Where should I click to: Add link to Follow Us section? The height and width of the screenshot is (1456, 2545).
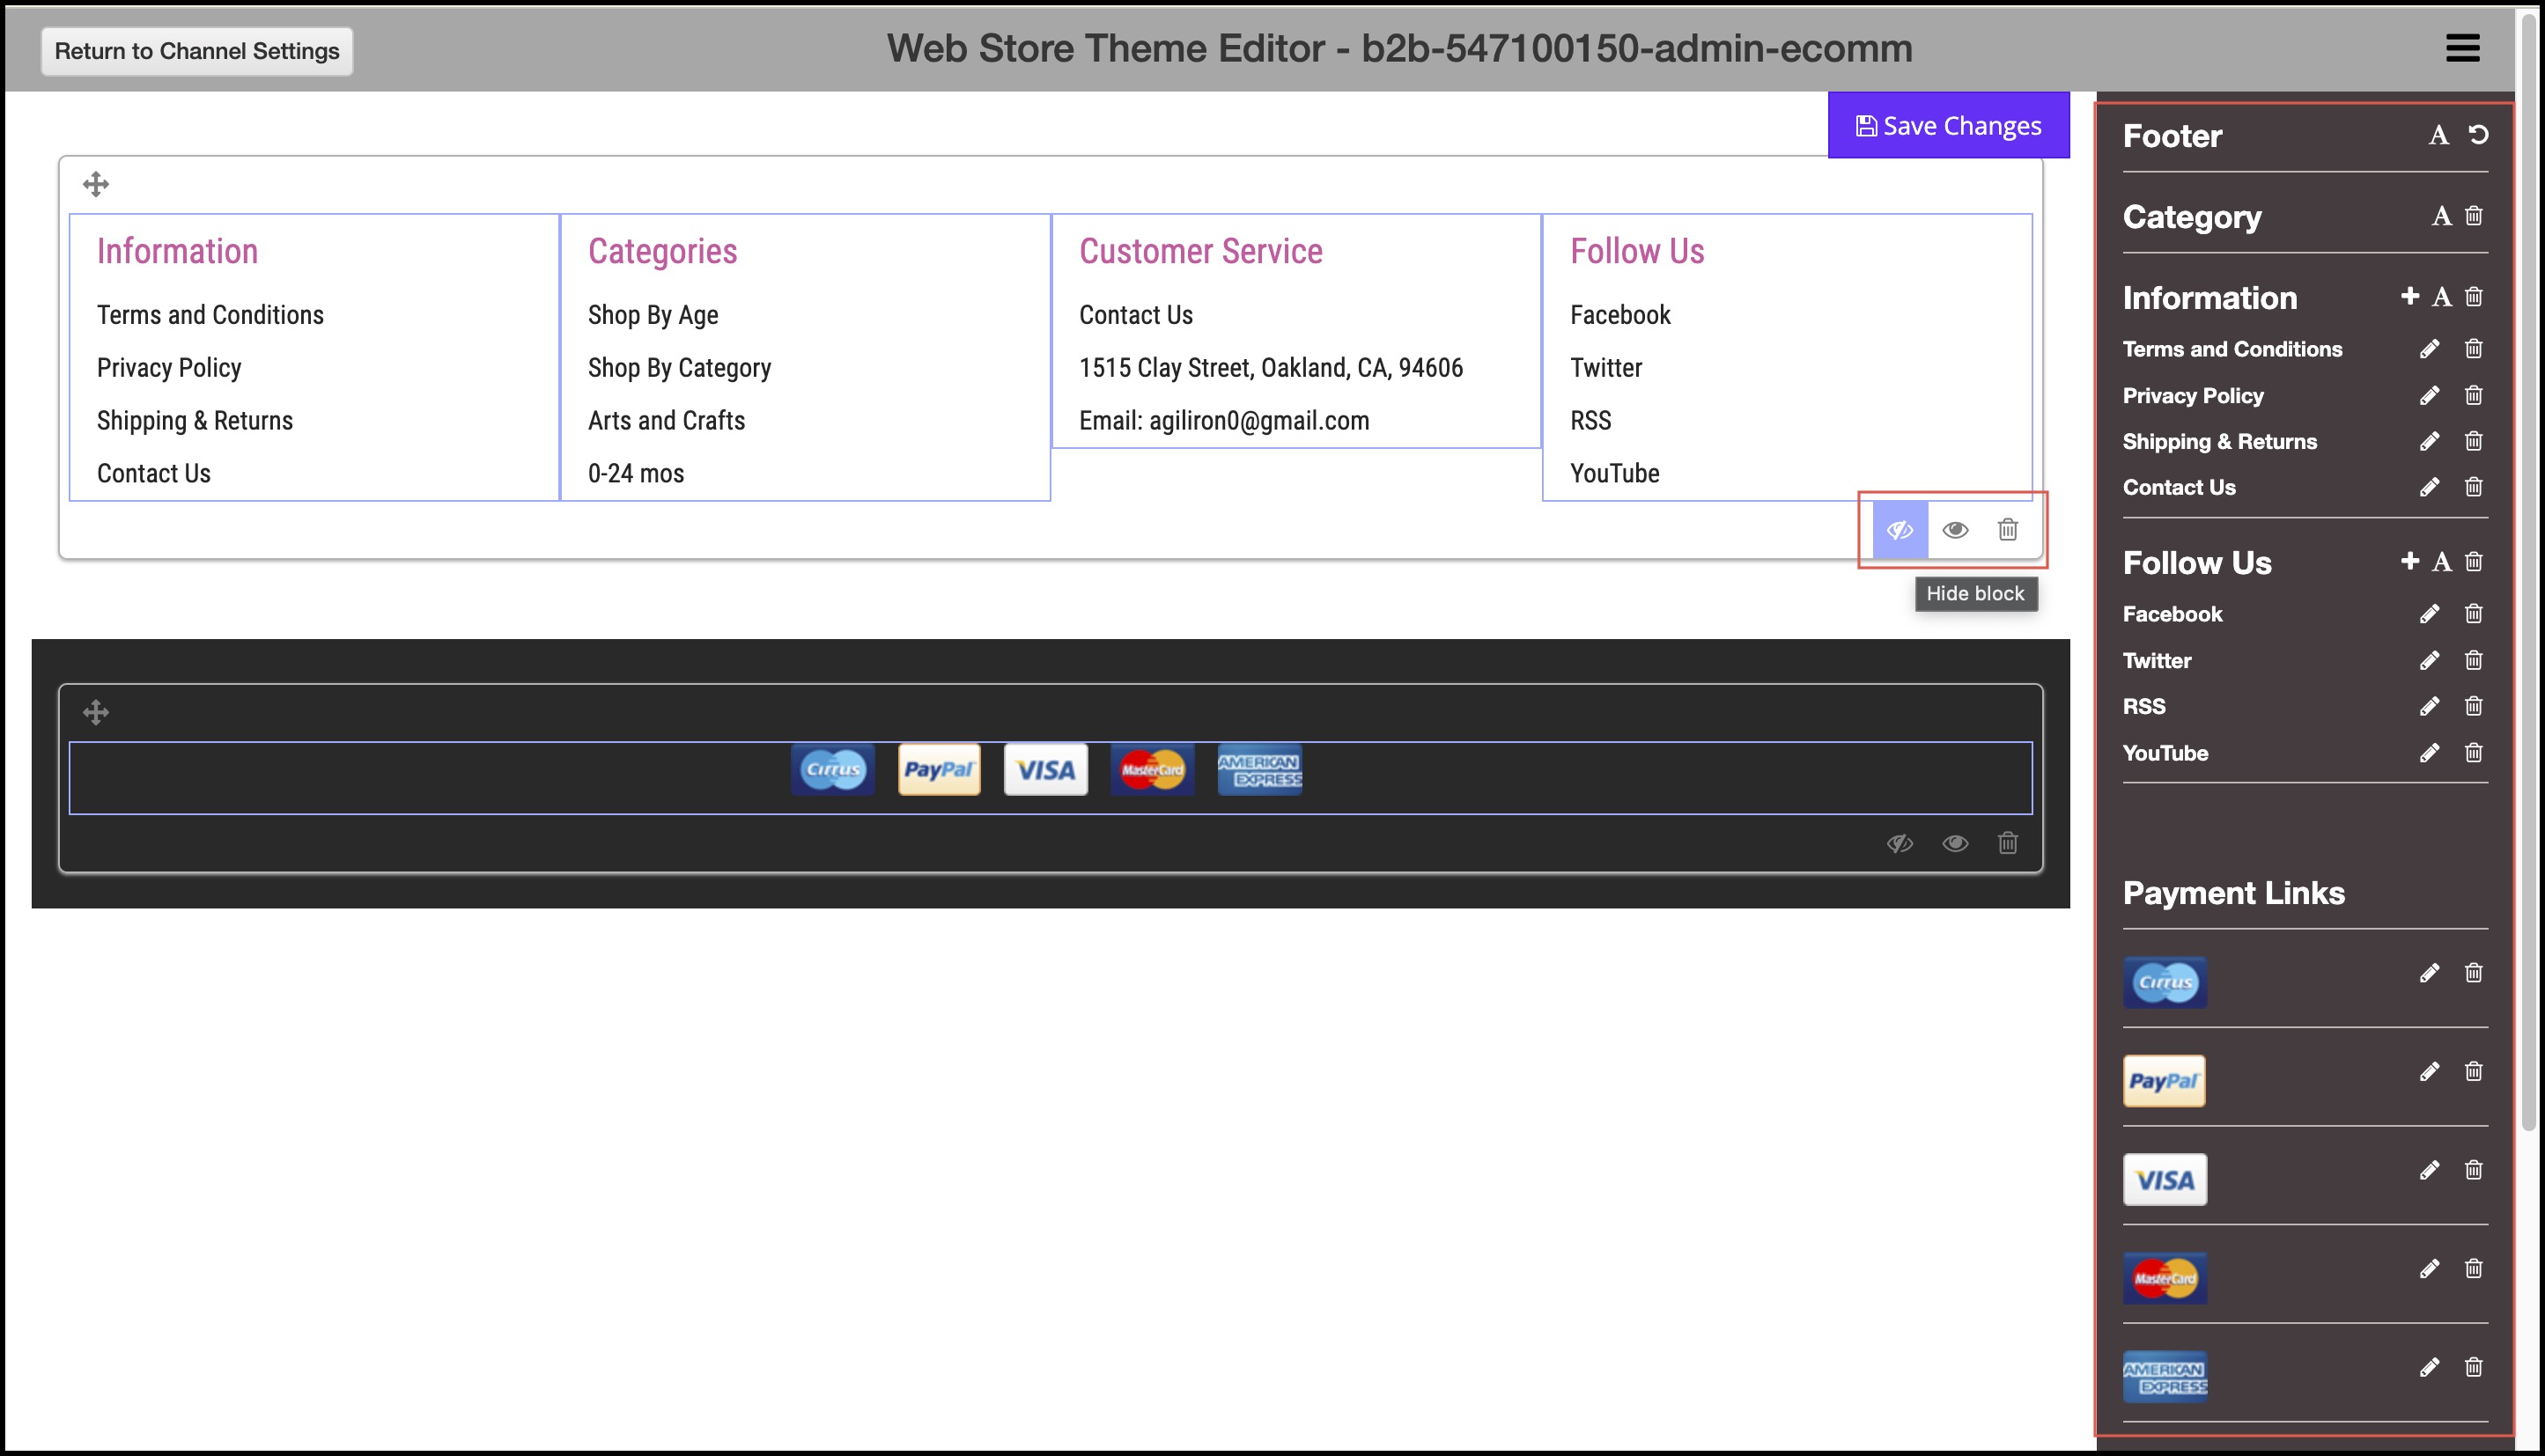[2409, 561]
